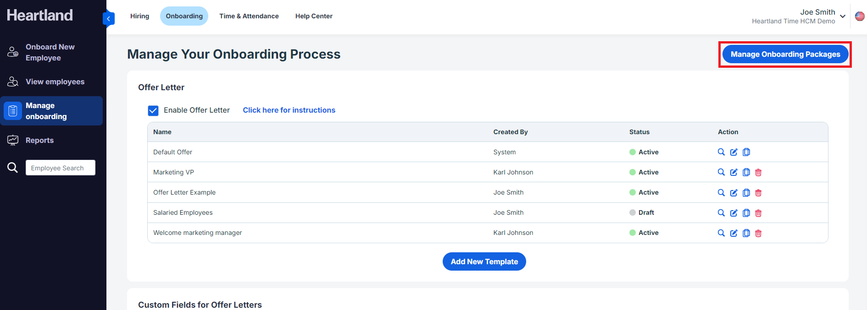Edit the Salaried Employees template

coord(734,213)
